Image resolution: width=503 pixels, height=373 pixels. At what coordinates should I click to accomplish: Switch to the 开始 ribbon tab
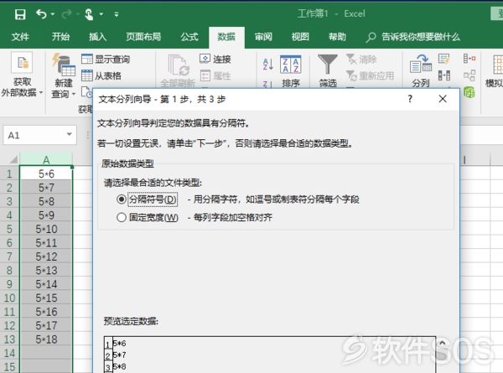(60, 37)
